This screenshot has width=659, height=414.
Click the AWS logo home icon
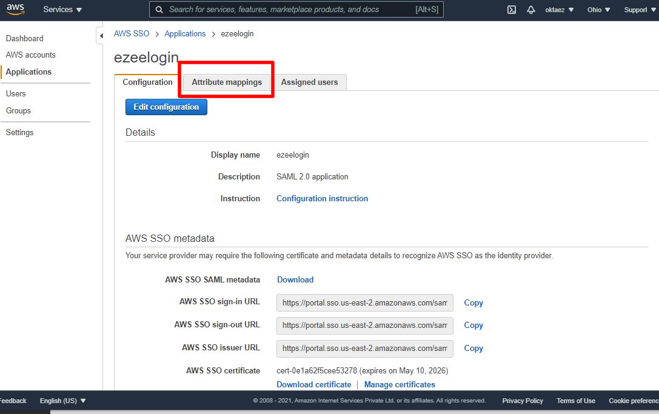[15, 9]
